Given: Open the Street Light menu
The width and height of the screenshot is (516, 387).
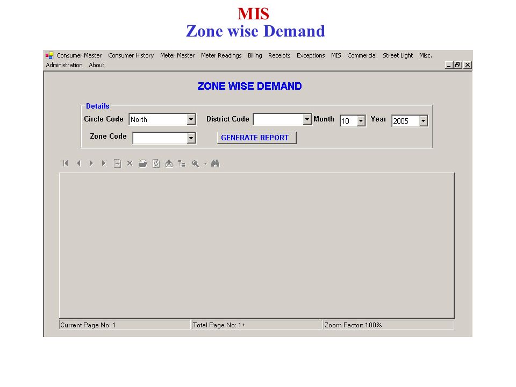Looking at the screenshot, I should 398,55.
